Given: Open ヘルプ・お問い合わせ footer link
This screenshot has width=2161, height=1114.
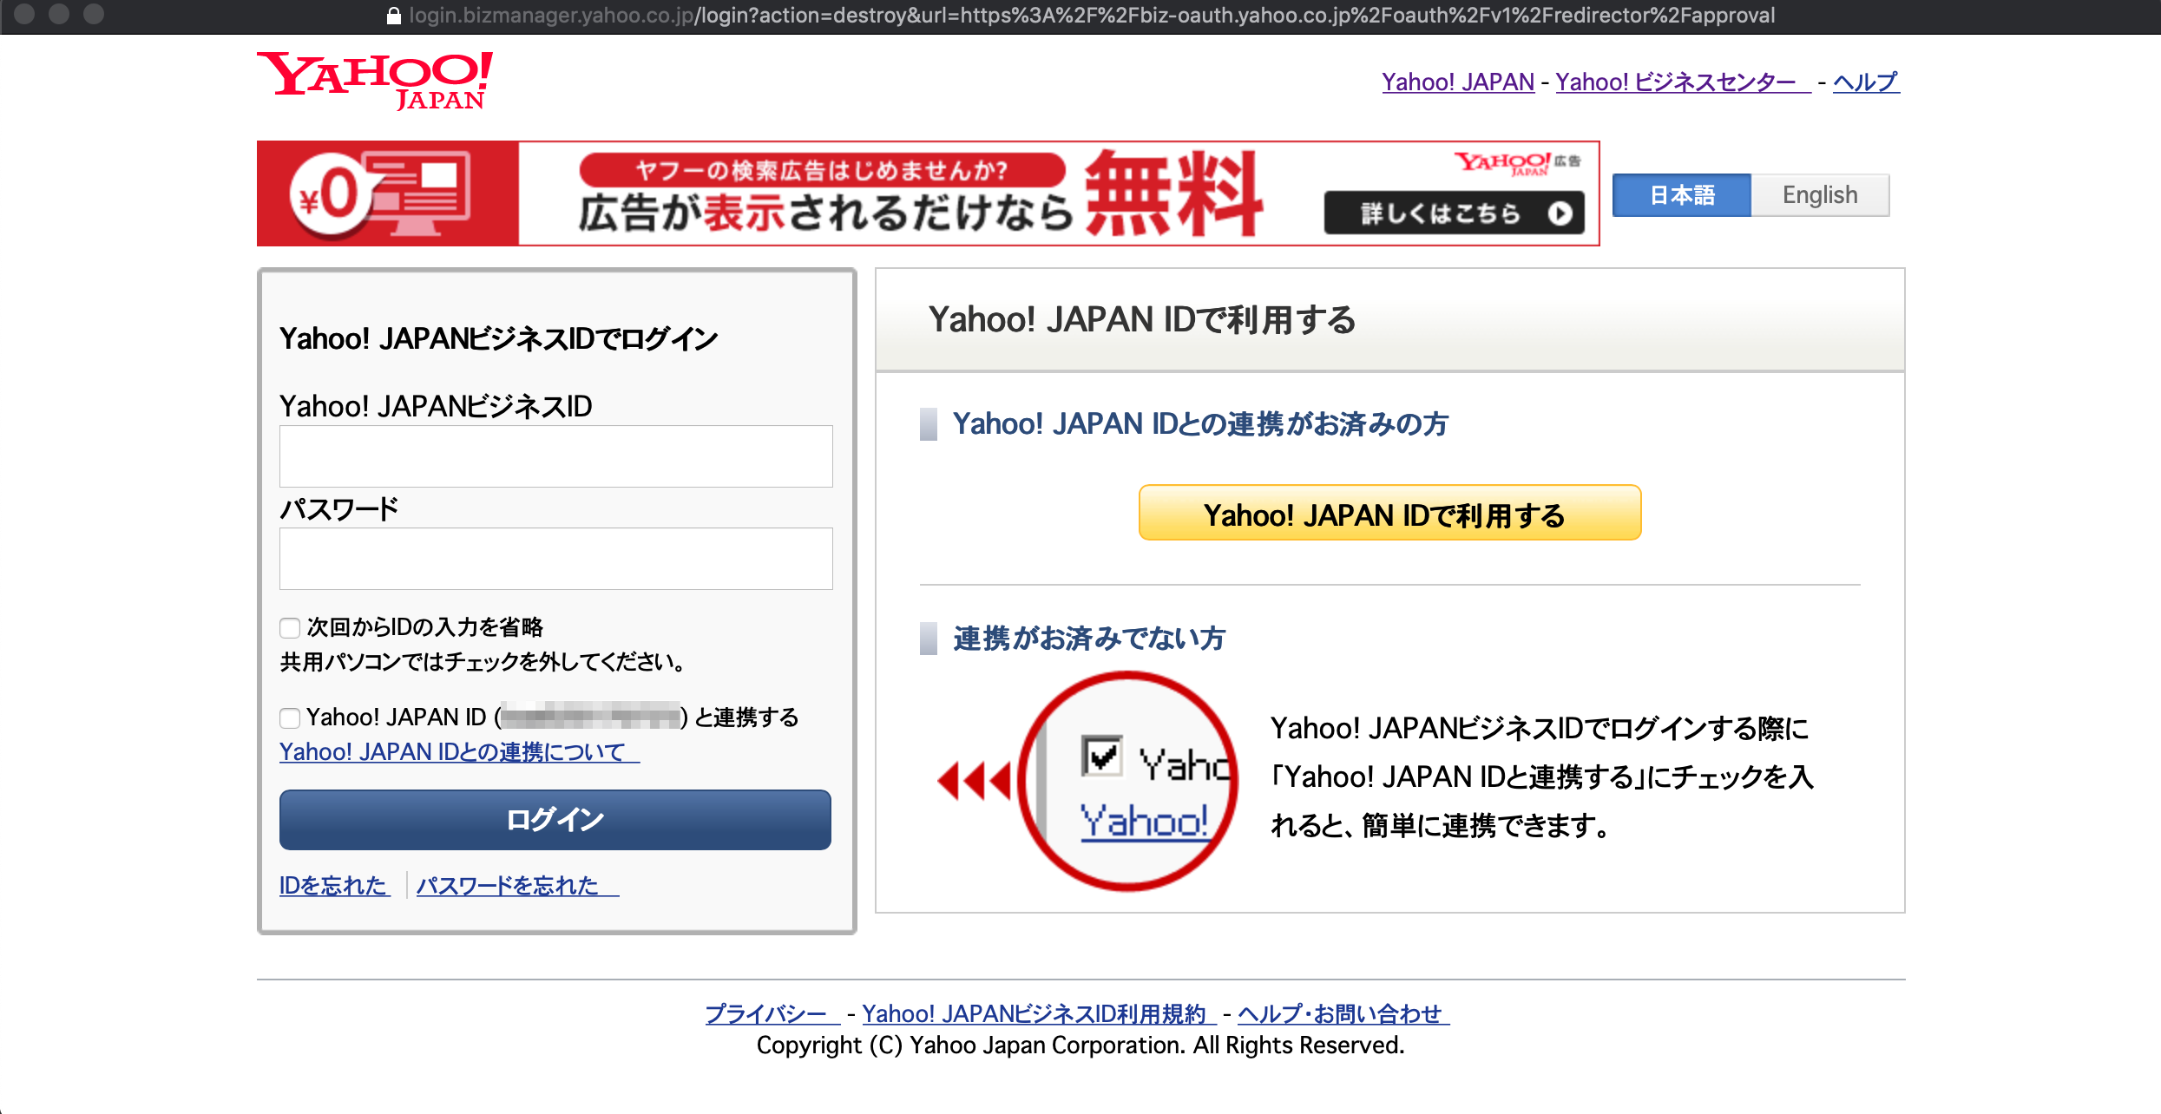Looking at the screenshot, I should (1343, 1013).
